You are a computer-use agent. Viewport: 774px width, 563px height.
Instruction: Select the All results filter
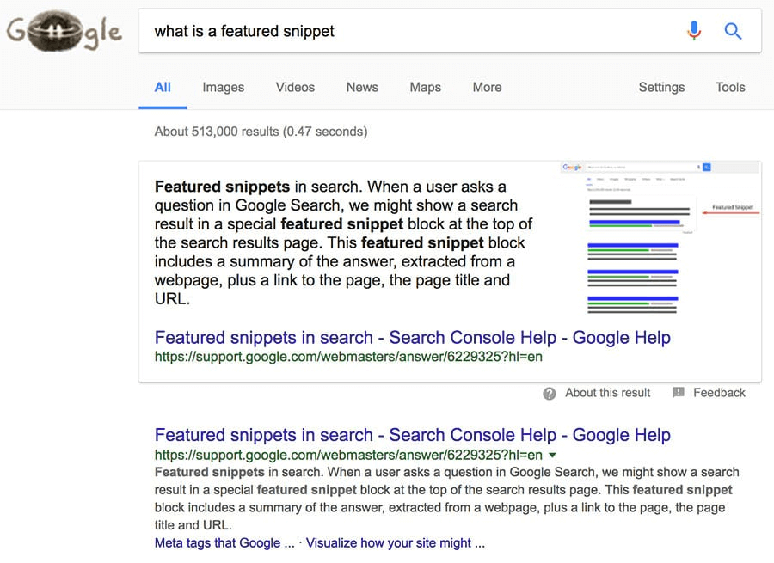[x=162, y=87]
